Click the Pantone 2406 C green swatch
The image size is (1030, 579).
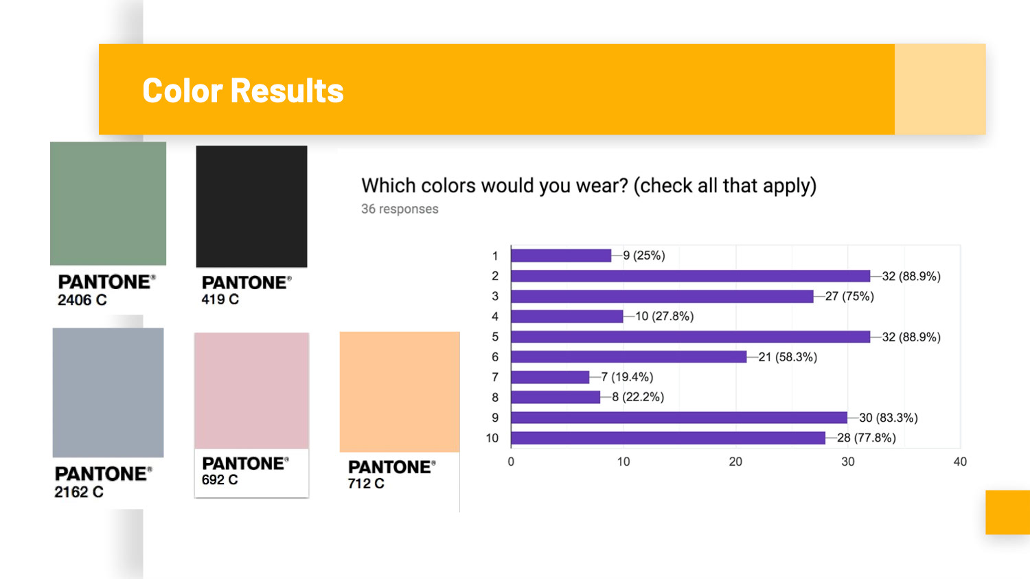coord(108,203)
